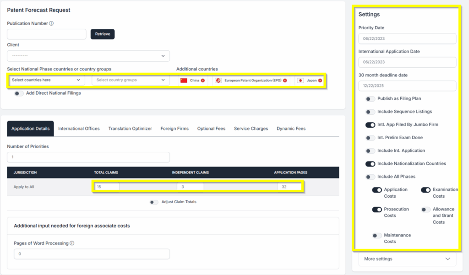This screenshot has width=469, height=275.
Task: Remove European Patent Organization with red X
Action: coord(285,81)
